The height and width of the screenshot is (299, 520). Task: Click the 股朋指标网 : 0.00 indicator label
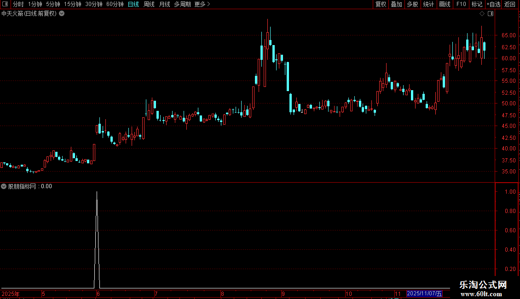click(x=30, y=186)
